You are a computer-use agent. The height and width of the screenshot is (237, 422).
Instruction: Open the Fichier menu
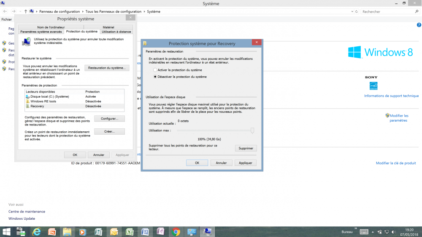tap(6, 19)
